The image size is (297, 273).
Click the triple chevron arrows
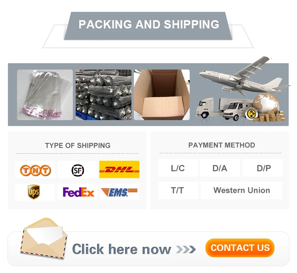[186, 249]
